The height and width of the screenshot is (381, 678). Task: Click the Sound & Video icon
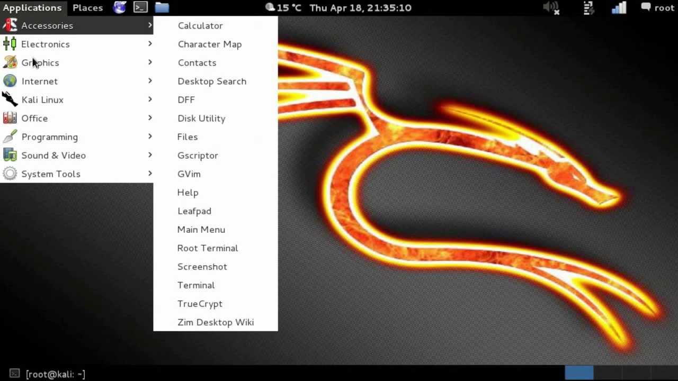click(10, 155)
